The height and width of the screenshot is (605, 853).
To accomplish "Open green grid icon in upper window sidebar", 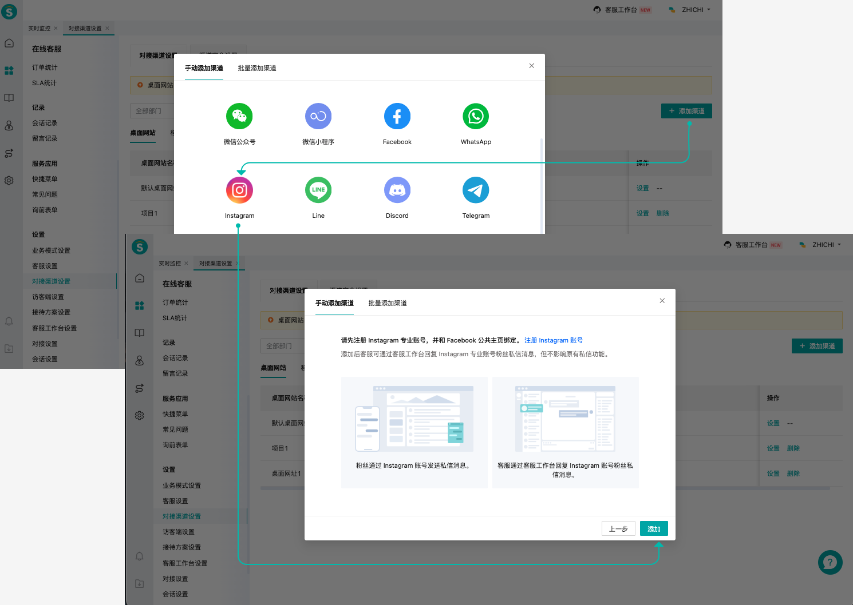I will point(9,70).
